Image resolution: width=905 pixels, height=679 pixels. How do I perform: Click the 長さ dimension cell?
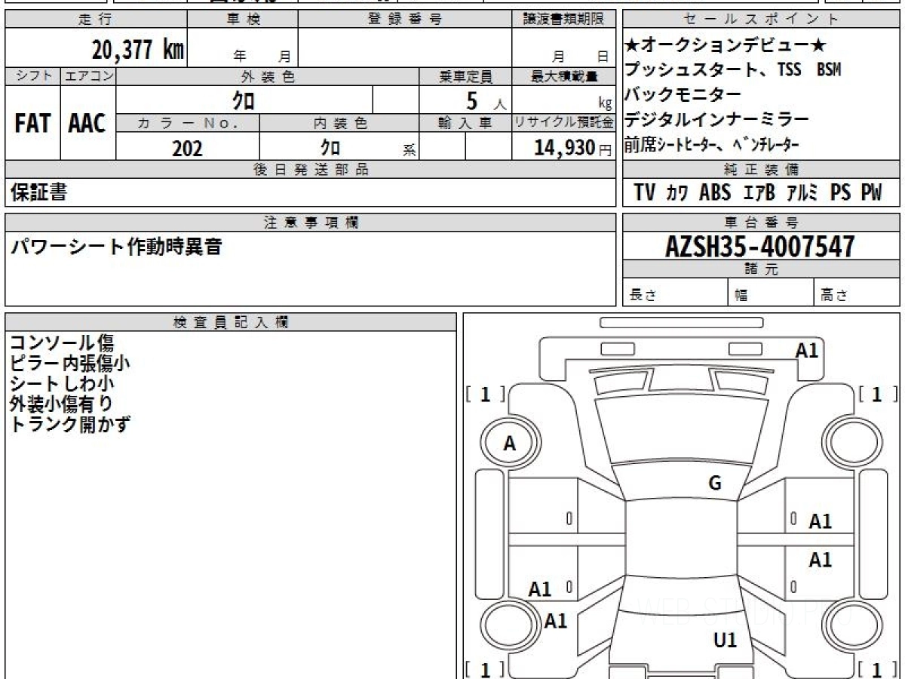point(676,293)
